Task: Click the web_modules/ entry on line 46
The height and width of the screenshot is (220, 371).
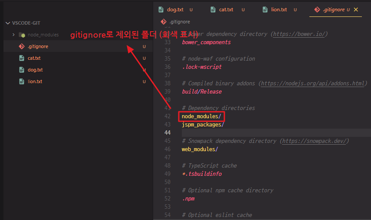Action: 200,149
